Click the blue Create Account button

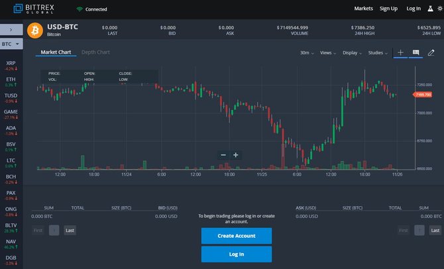[237, 236]
